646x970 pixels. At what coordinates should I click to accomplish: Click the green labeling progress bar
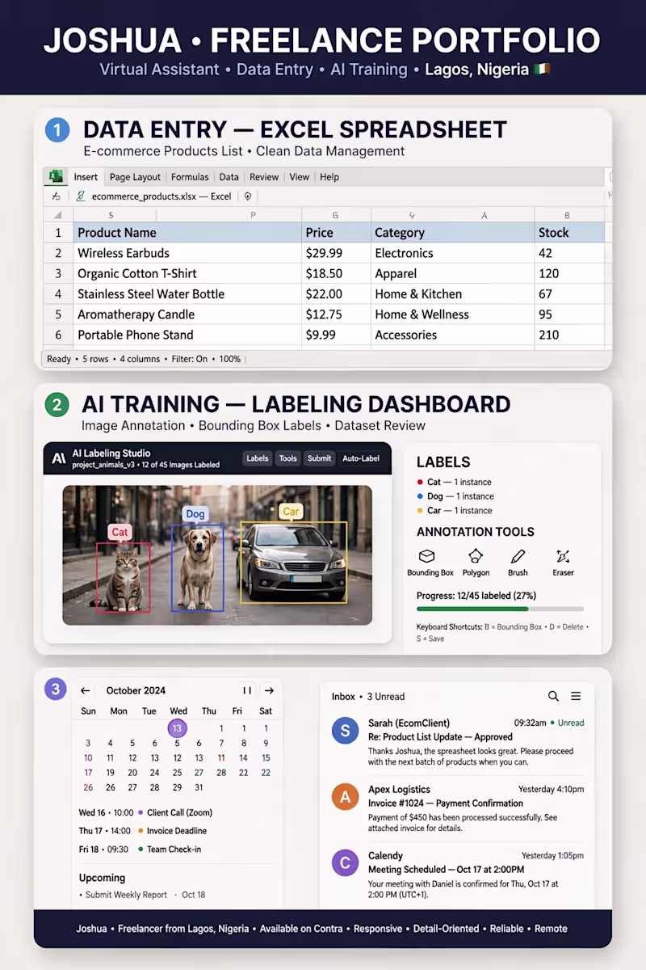point(472,609)
